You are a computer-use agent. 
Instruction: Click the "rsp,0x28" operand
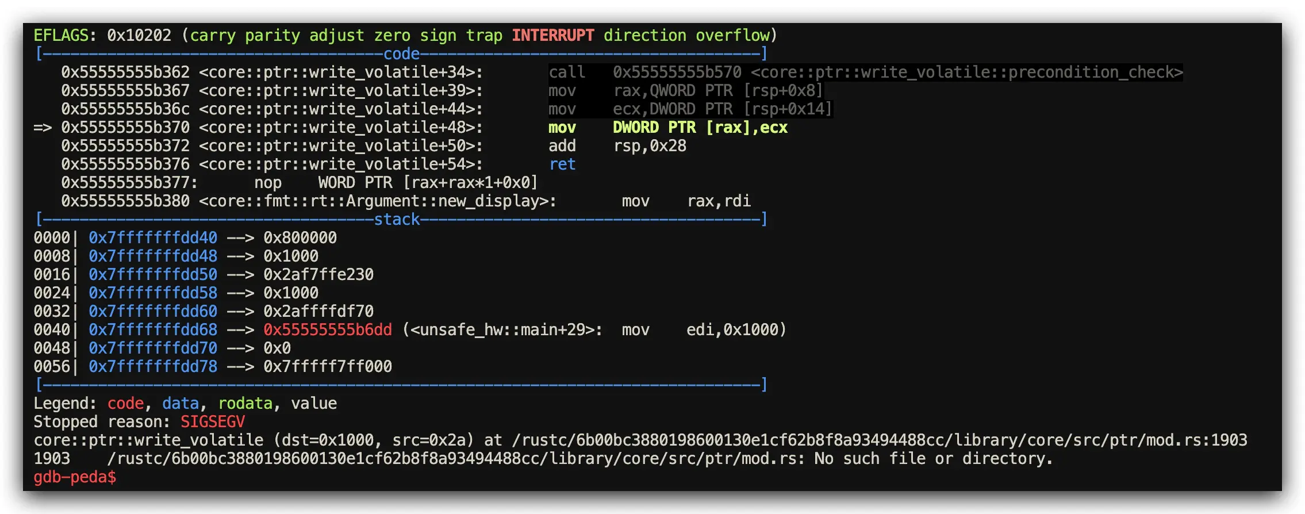click(650, 146)
